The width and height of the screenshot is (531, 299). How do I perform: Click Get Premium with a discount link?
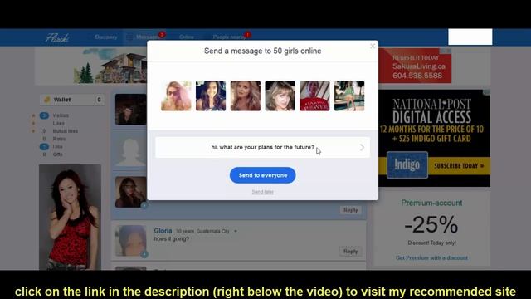431,258
